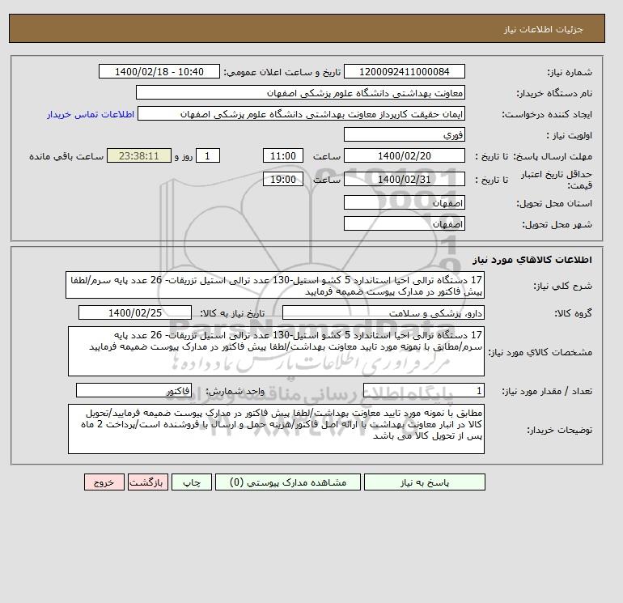Click توضیحات خریدار text area
623x603 pixels.
(x=276, y=429)
